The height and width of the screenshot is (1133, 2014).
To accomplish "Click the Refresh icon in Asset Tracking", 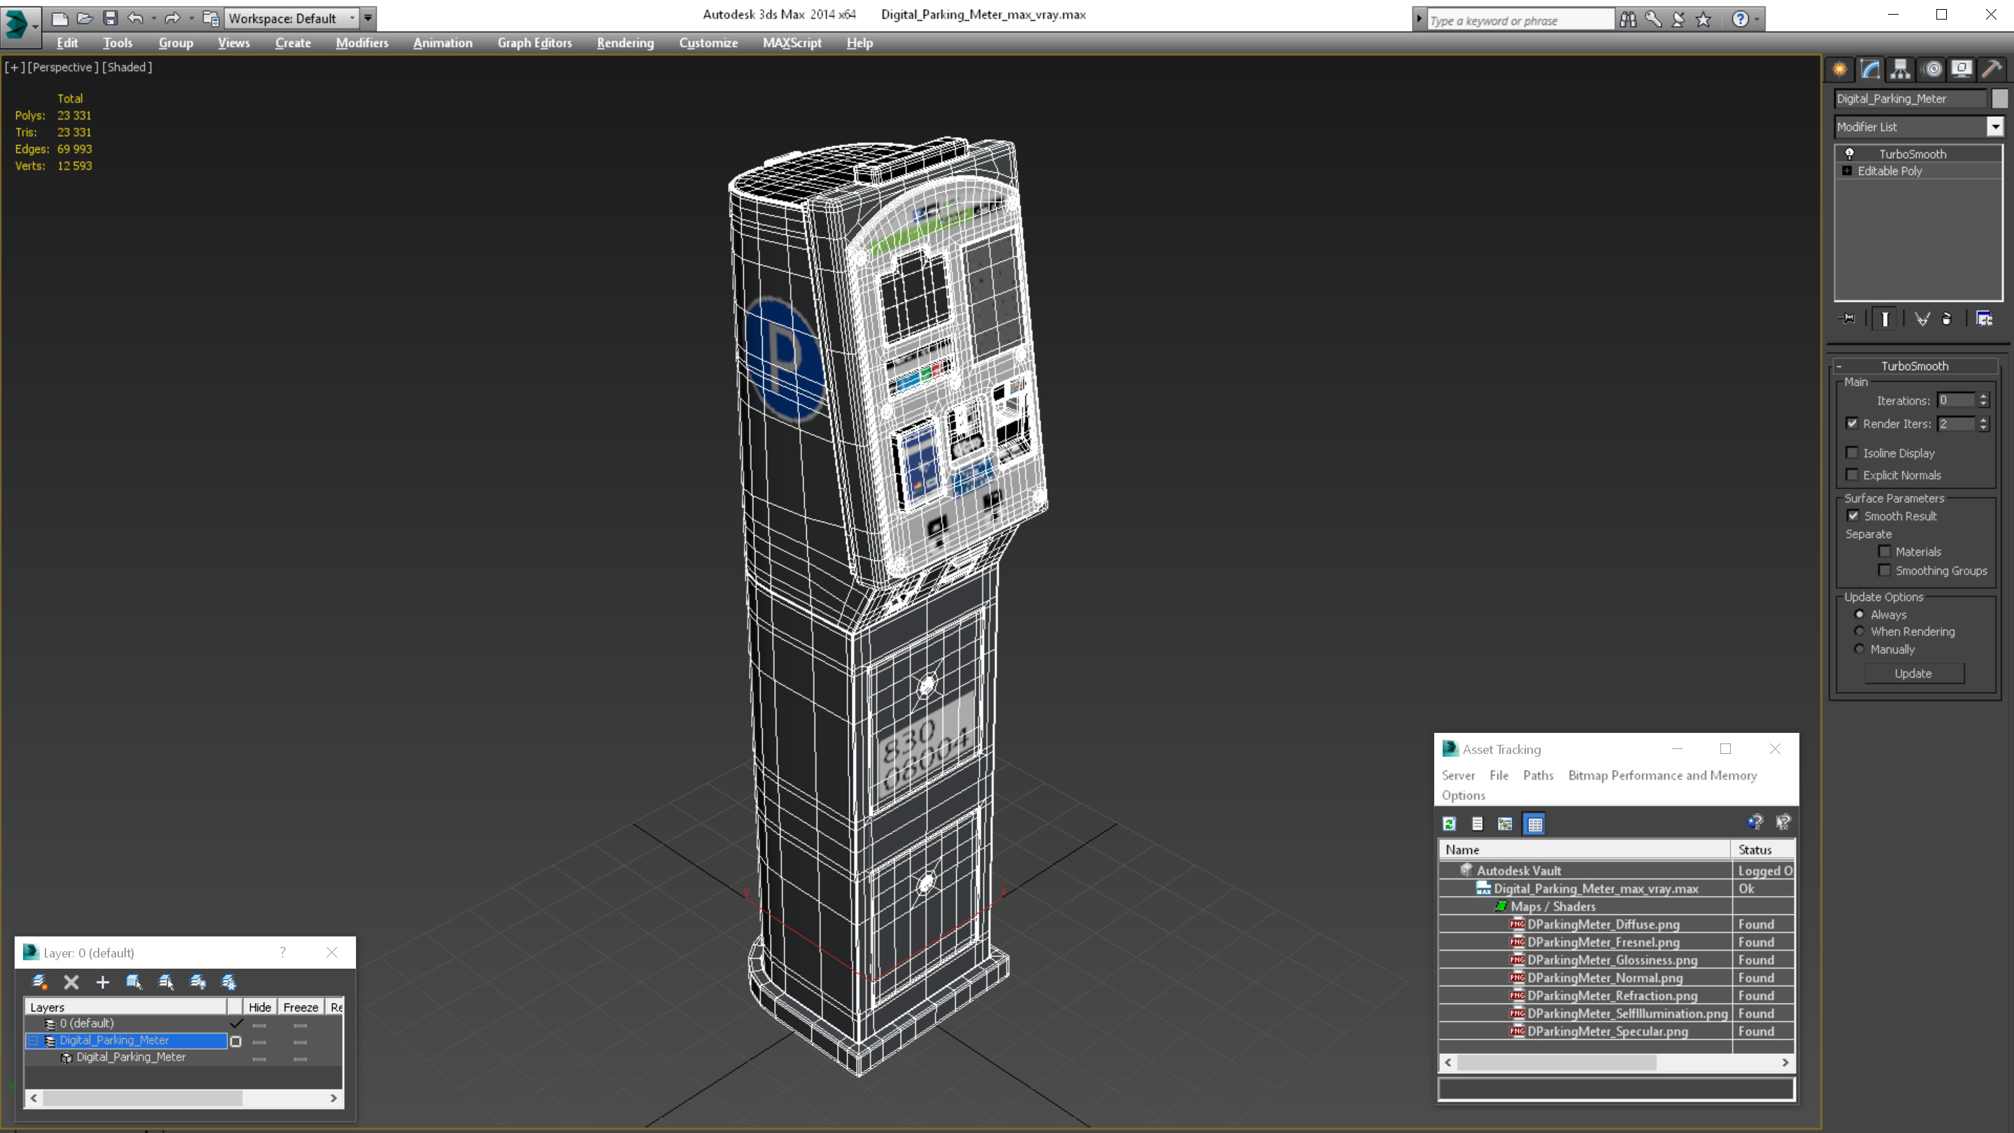I will tap(1449, 823).
